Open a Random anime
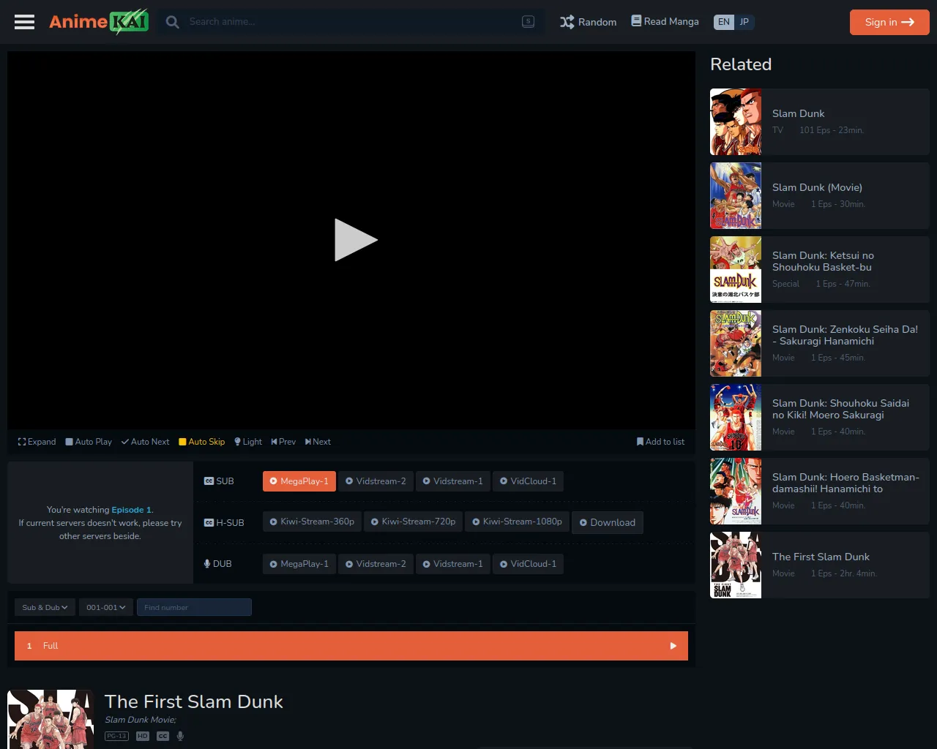 [x=588, y=22]
